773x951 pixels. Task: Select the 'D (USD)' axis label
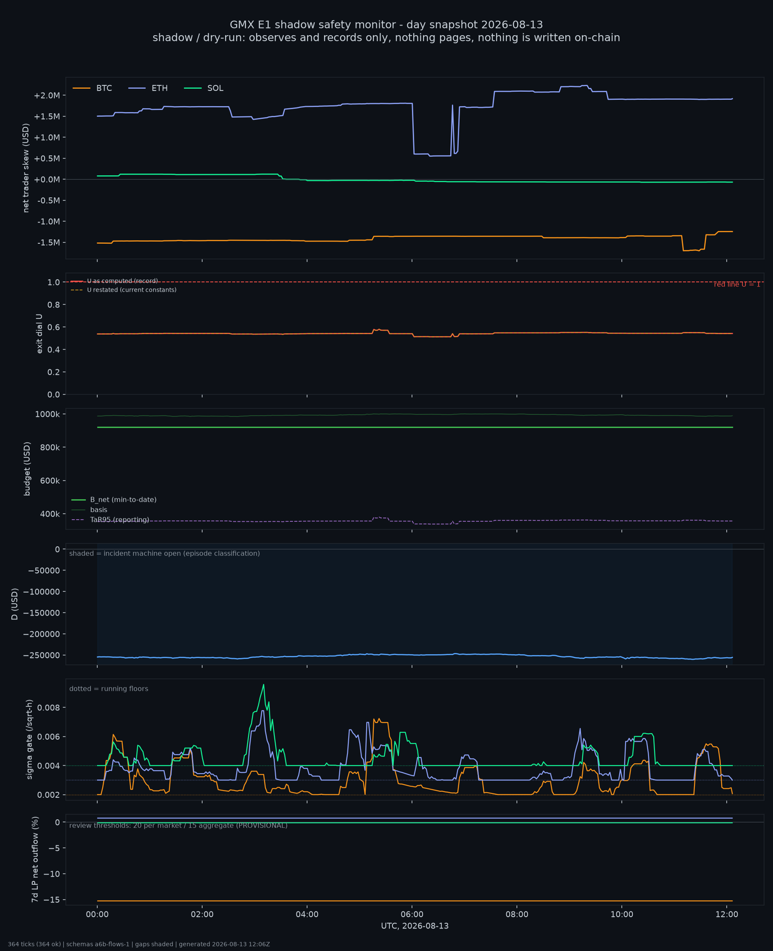(x=15, y=604)
